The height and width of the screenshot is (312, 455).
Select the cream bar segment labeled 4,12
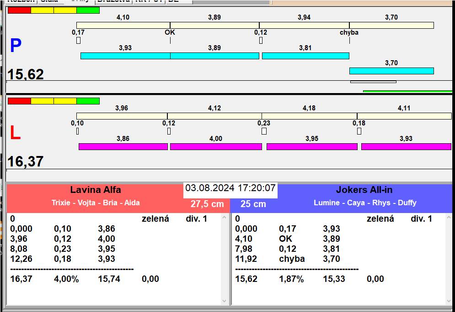pos(214,116)
